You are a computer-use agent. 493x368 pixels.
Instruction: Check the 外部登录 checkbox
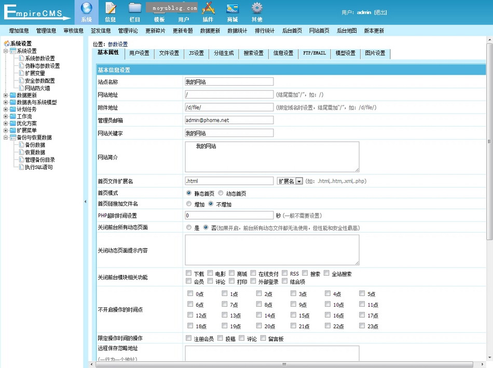point(253,281)
